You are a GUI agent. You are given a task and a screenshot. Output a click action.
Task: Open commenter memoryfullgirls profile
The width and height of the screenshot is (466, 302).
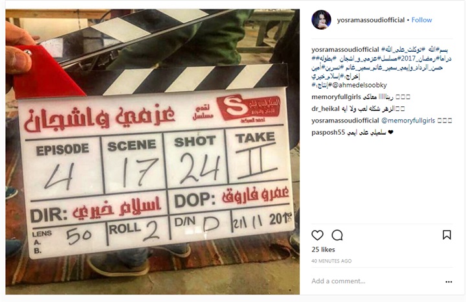[x=336, y=97]
